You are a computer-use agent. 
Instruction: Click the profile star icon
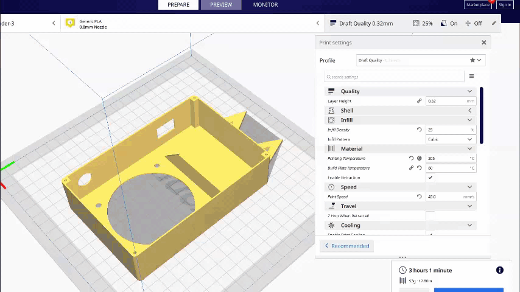click(x=473, y=60)
